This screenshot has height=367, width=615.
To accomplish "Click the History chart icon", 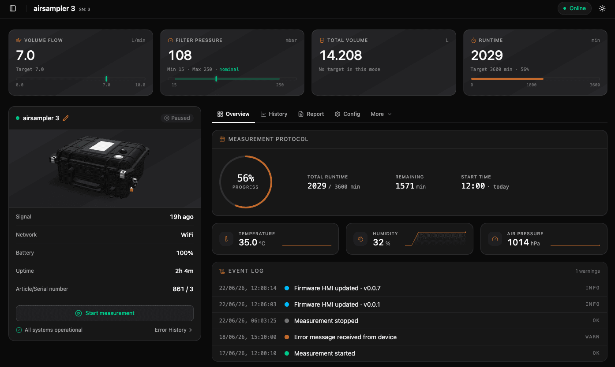I will pyautogui.click(x=263, y=114).
